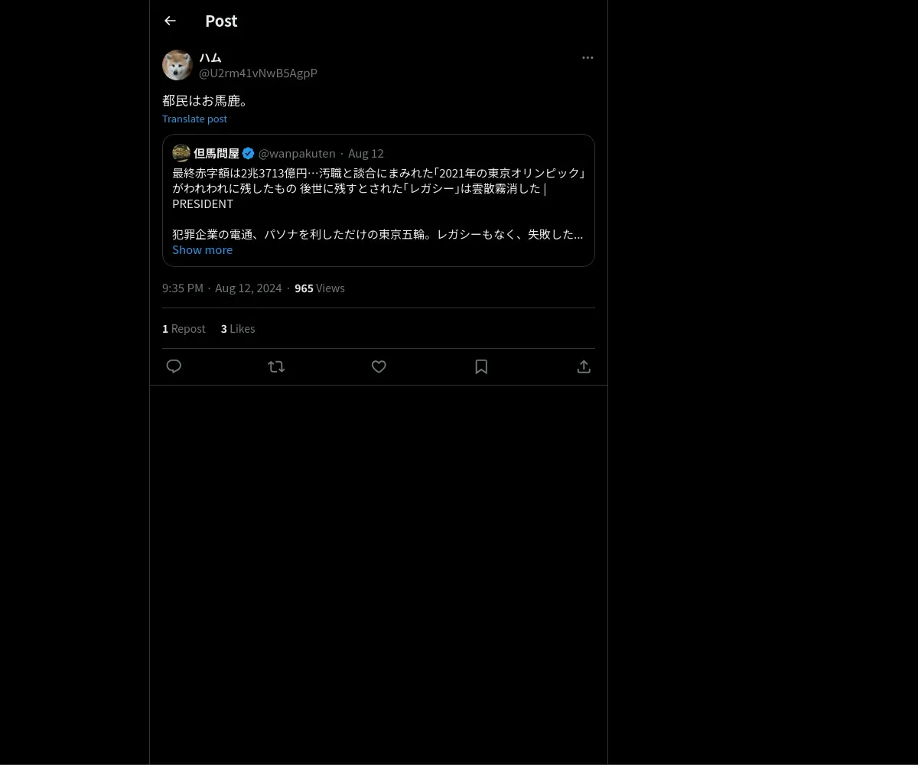Image resolution: width=918 pixels, height=765 pixels.
Task: Repost using the retweet arrows icon
Action: [276, 366]
